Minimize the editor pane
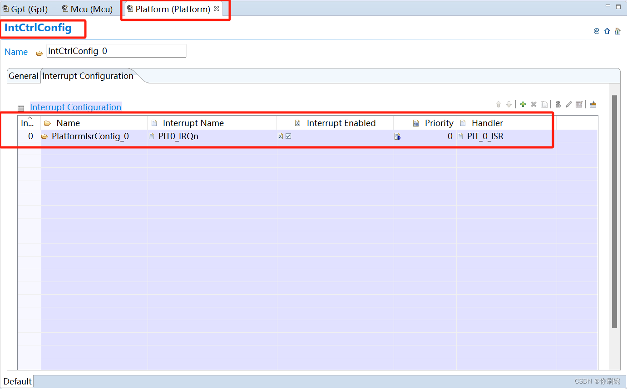The image size is (627, 389). point(608,6)
